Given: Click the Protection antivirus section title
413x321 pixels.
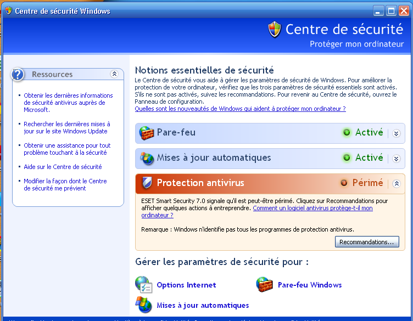Looking at the screenshot, I should [200, 183].
